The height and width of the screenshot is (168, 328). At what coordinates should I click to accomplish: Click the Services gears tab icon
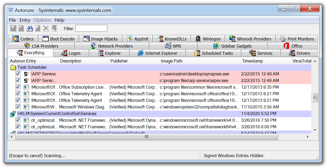tap(252, 53)
